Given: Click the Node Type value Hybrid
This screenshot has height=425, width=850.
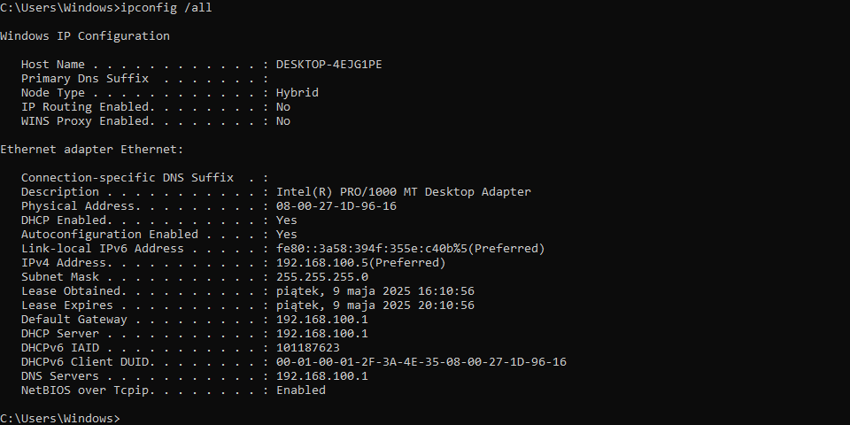Looking at the screenshot, I should 297,93.
